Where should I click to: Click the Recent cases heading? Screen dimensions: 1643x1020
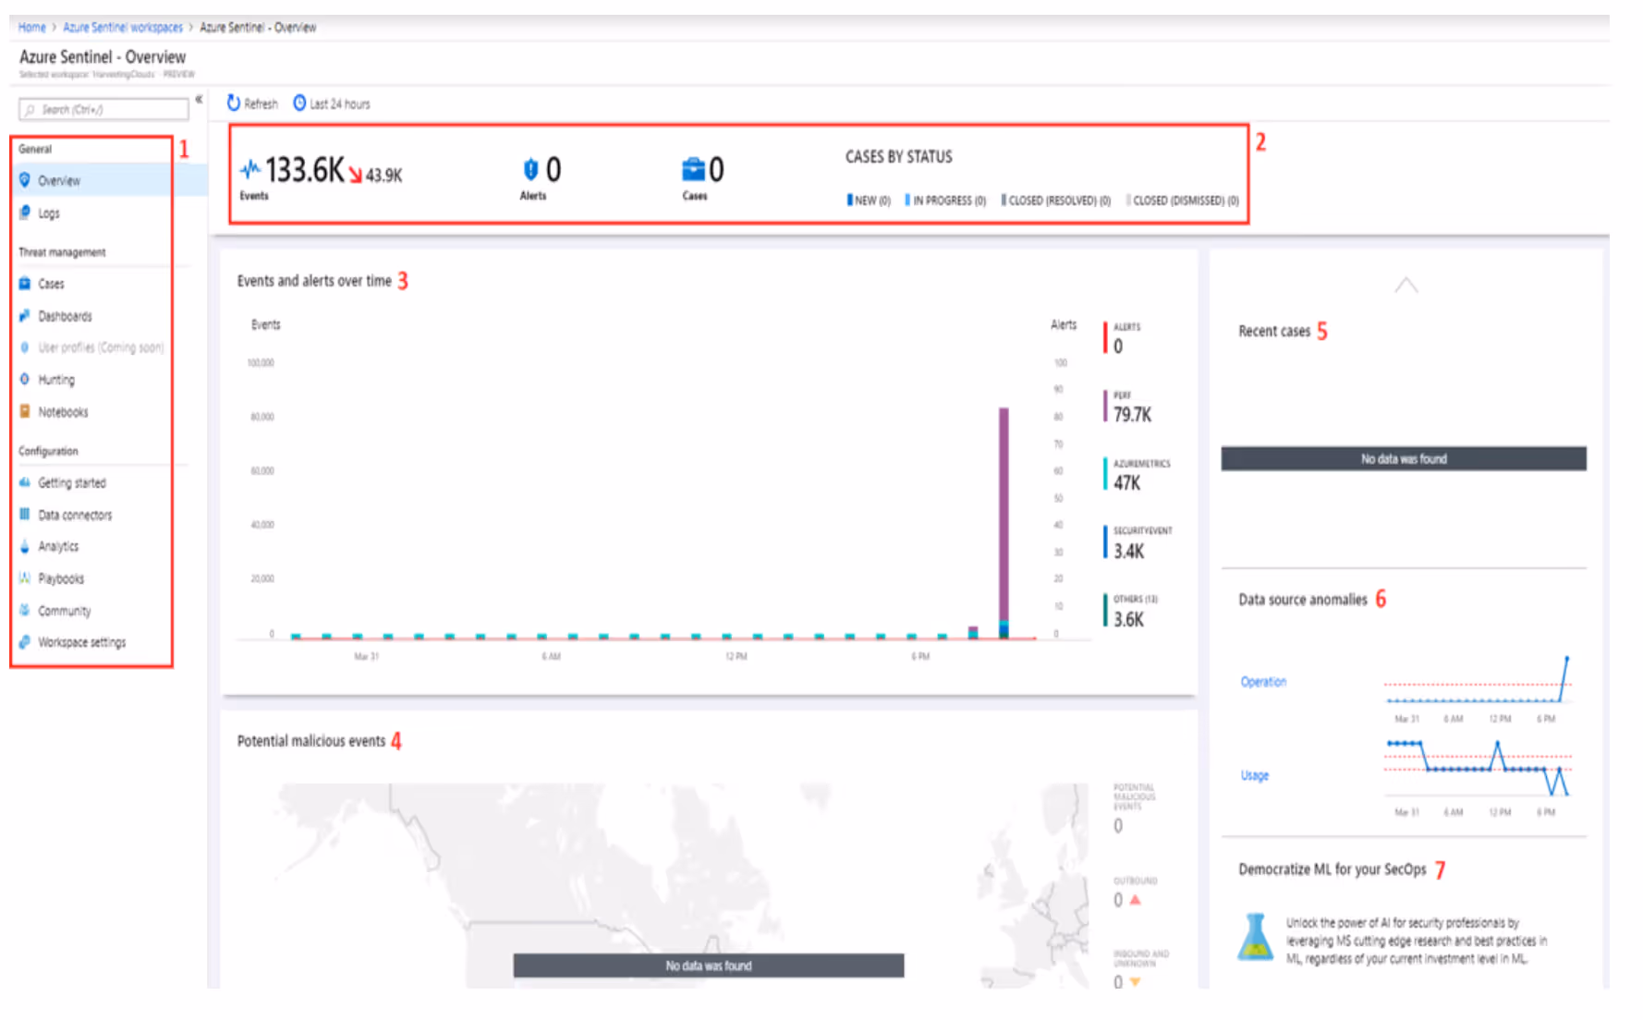1274,331
